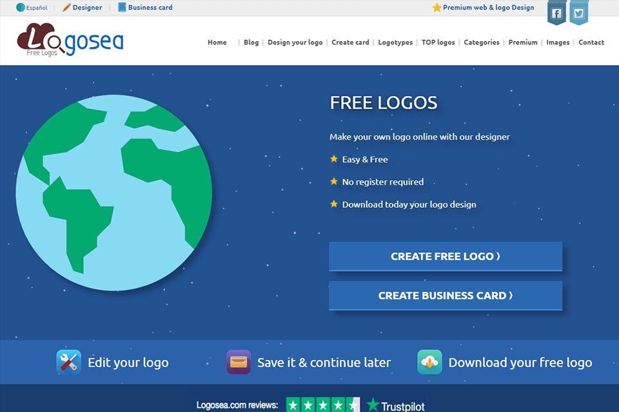Screen dimensions: 619x412
Task: Click the CREATE FREE LOGO button
Action: (446, 256)
